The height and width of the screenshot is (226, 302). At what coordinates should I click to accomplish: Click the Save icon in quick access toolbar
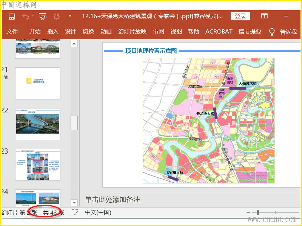tap(12, 16)
